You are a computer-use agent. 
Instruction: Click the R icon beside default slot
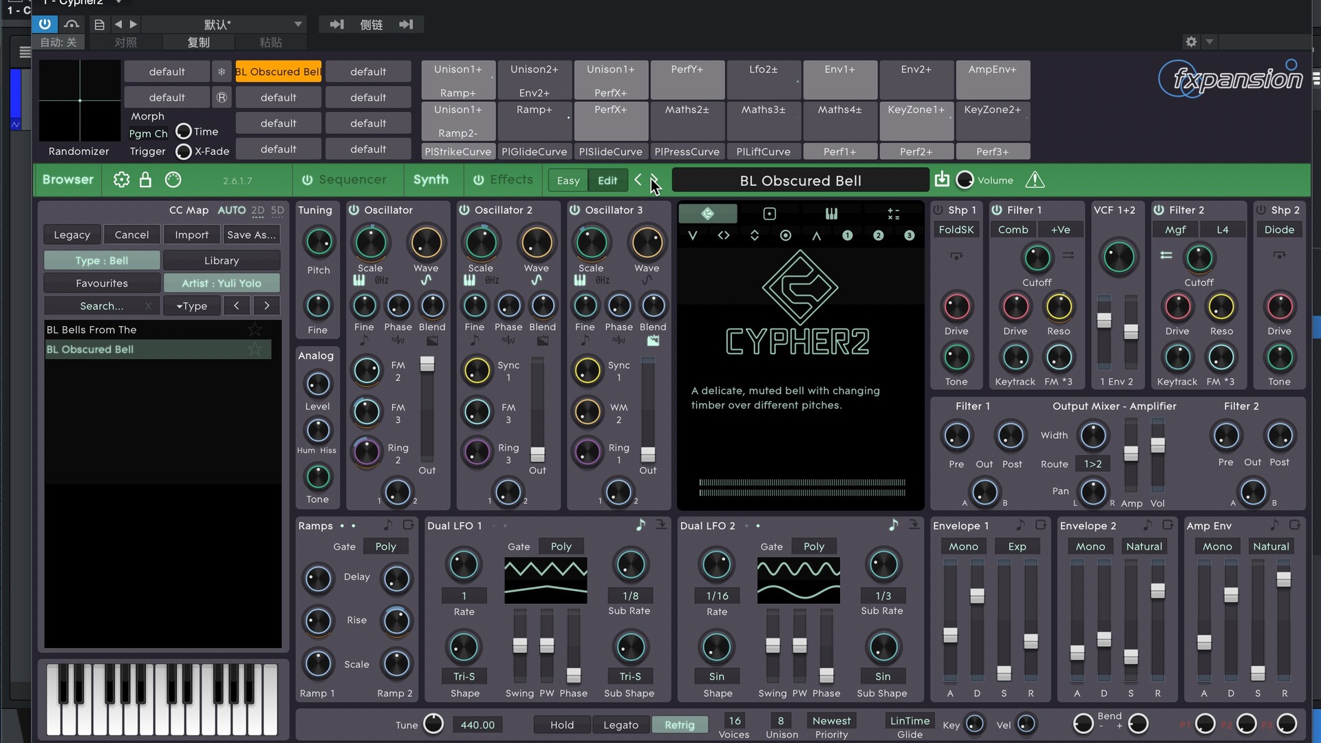222,97
